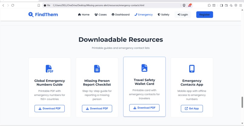Download PDF for Missing Person Report Checklist
This screenshot has height=126, width=244.
(97, 109)
